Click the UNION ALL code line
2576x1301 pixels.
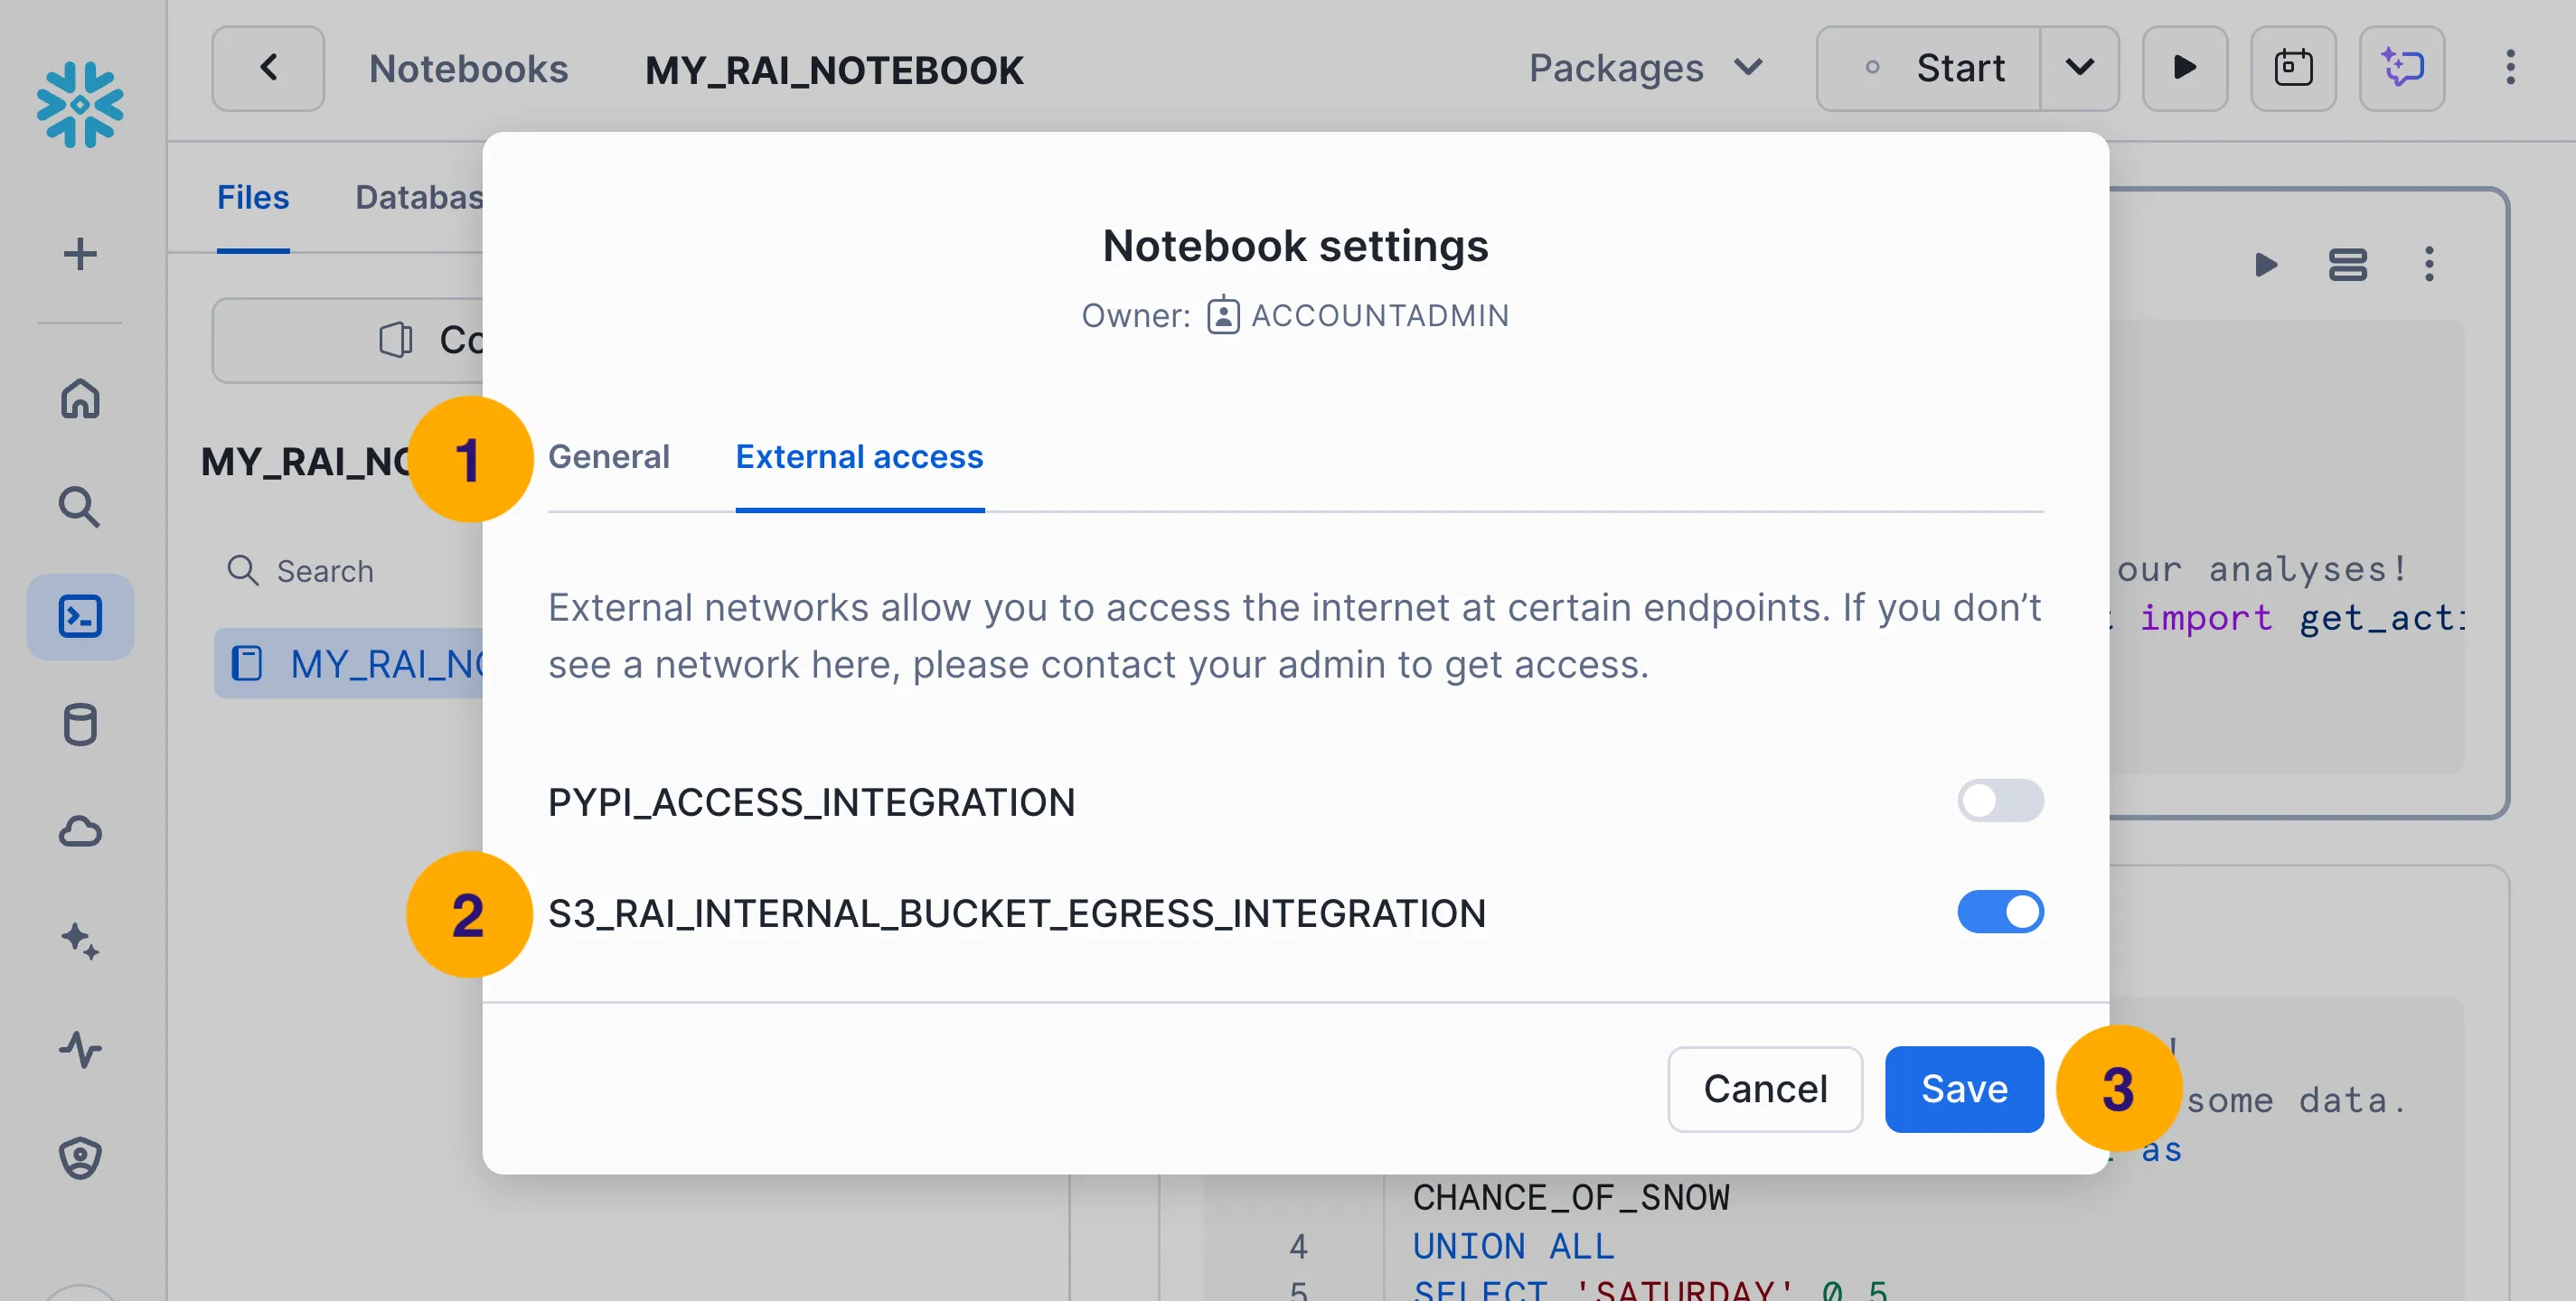(1513, 1246)
